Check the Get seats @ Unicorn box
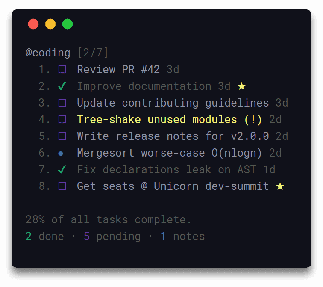Screen dimensions: 323x287 62,186
